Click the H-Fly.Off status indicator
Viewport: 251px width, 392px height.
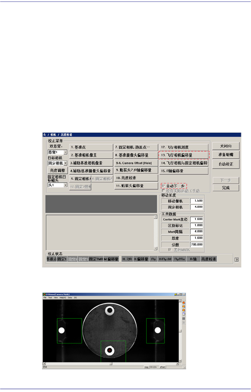tap(165, 259)
